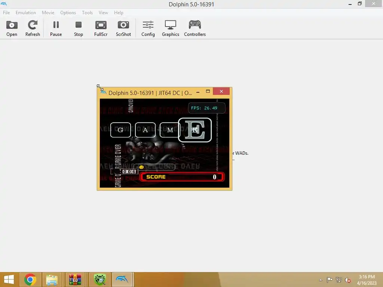
Task: Pause the emulation
Action: 56,28
